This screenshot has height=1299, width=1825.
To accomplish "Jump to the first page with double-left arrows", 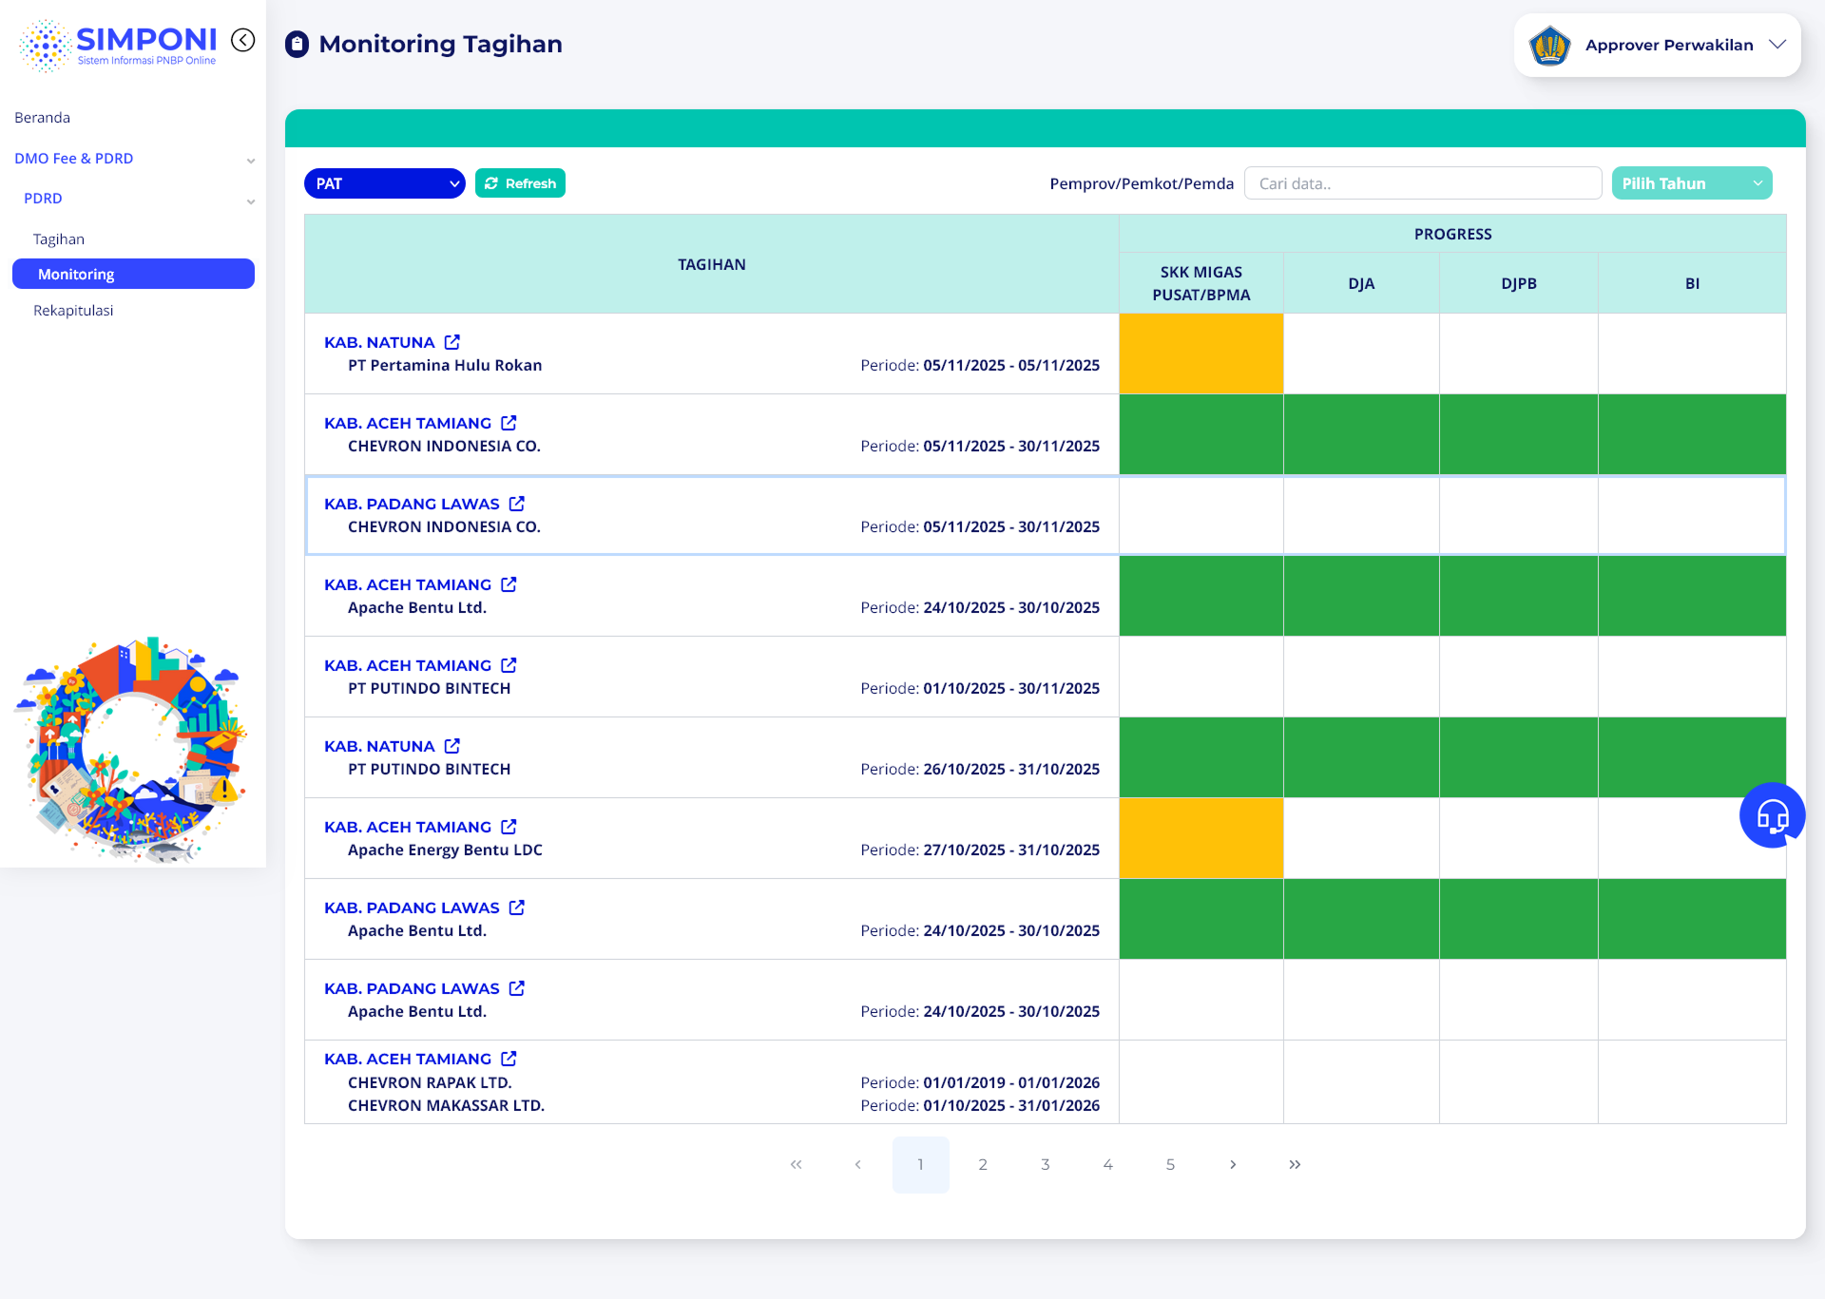I will 797,1164.
